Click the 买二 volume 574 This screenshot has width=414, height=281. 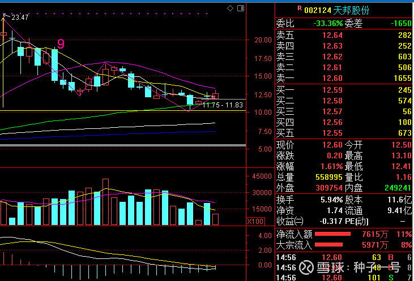(405, 101)
